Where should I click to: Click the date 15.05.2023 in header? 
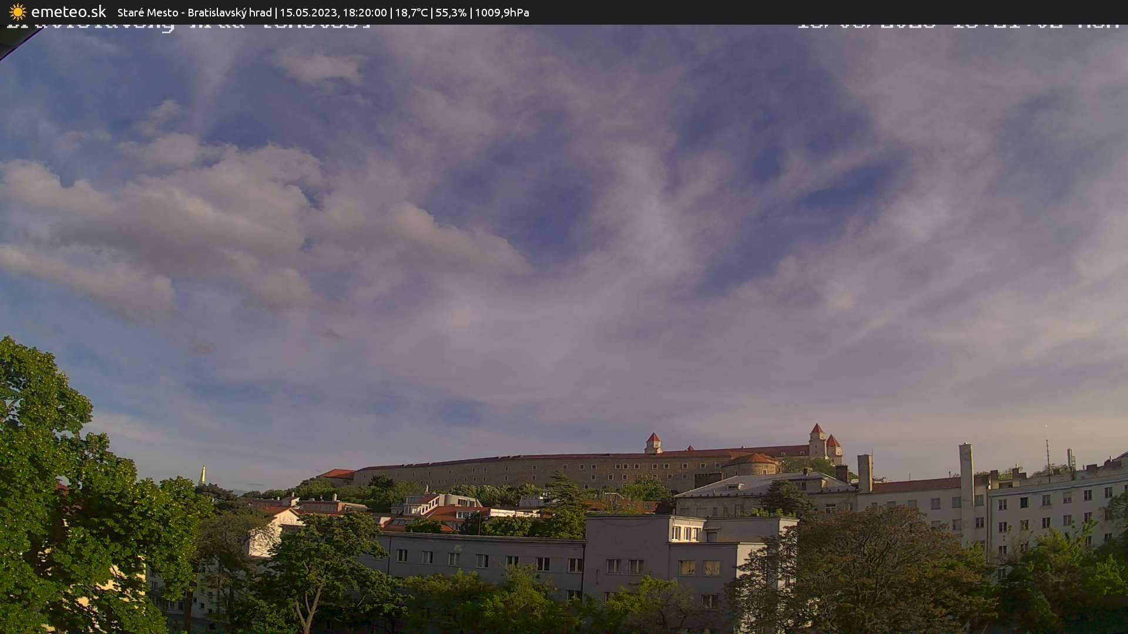pos(309,12)
